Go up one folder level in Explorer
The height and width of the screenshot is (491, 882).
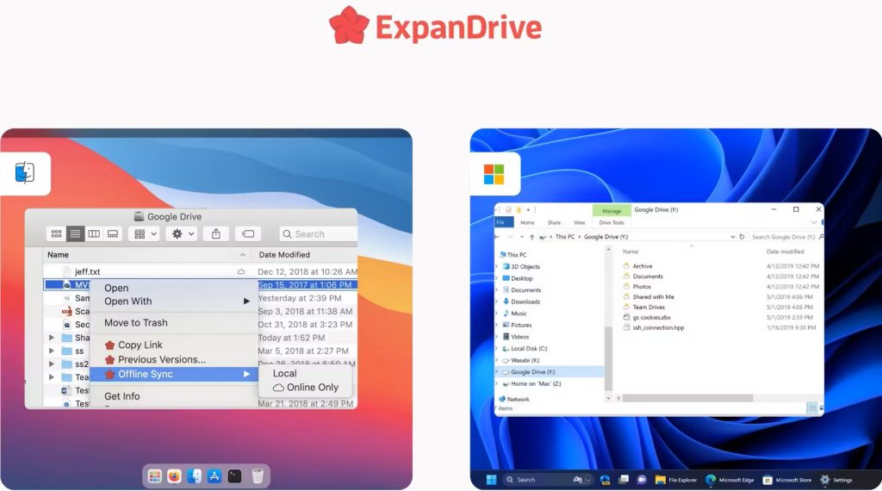pyautogui.click(x=532, y=237)
